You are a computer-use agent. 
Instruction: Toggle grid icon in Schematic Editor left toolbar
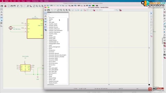tap(2, 9)
